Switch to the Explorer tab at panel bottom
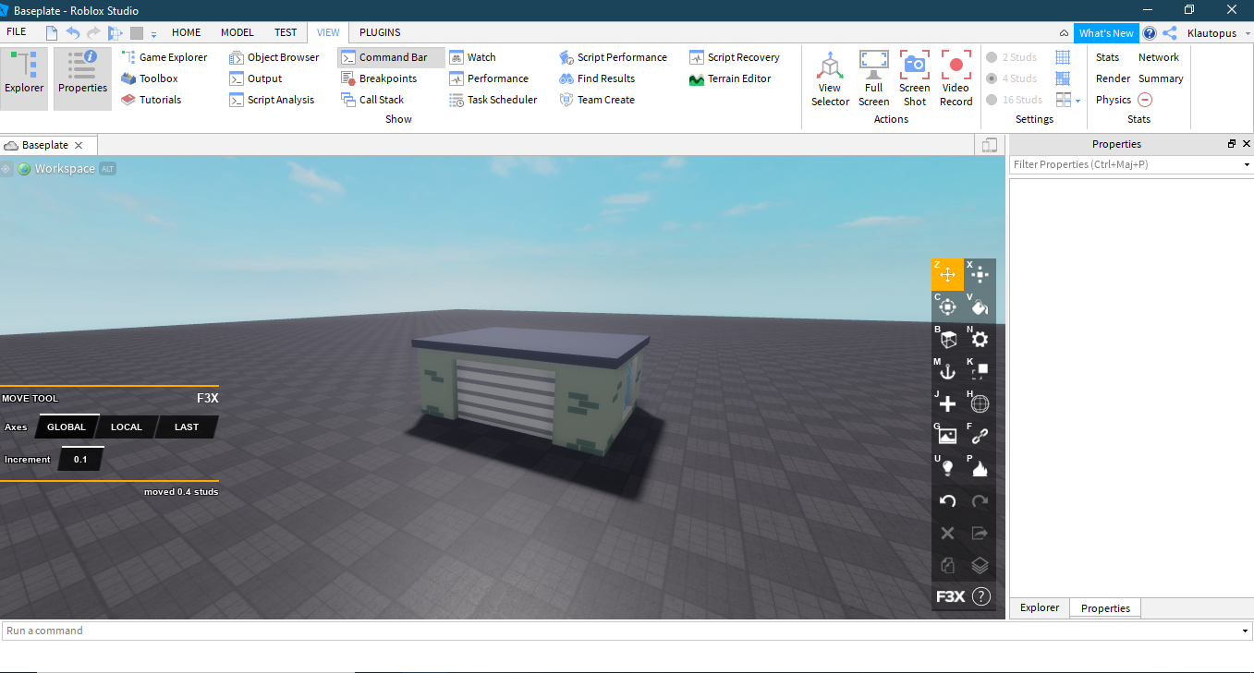1254x673 pixels. pyautogui.click(x=1039, y=607)
